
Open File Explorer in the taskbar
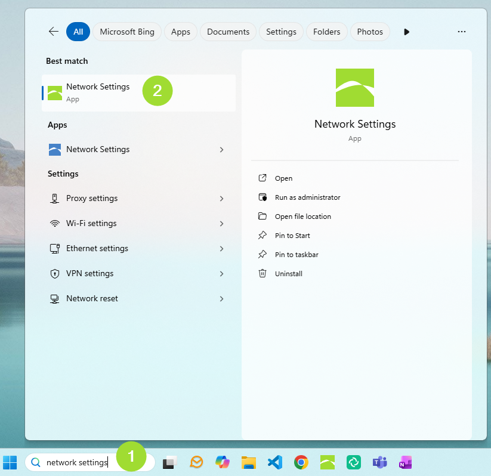(249, 462)
